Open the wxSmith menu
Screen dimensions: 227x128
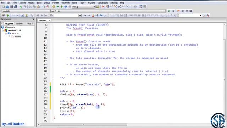point(65,2)
